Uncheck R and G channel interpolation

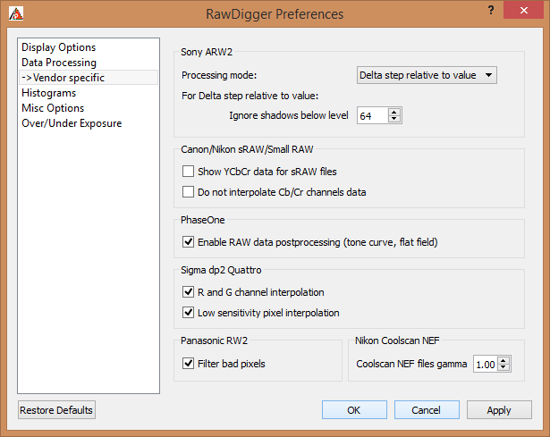[188, 292]
